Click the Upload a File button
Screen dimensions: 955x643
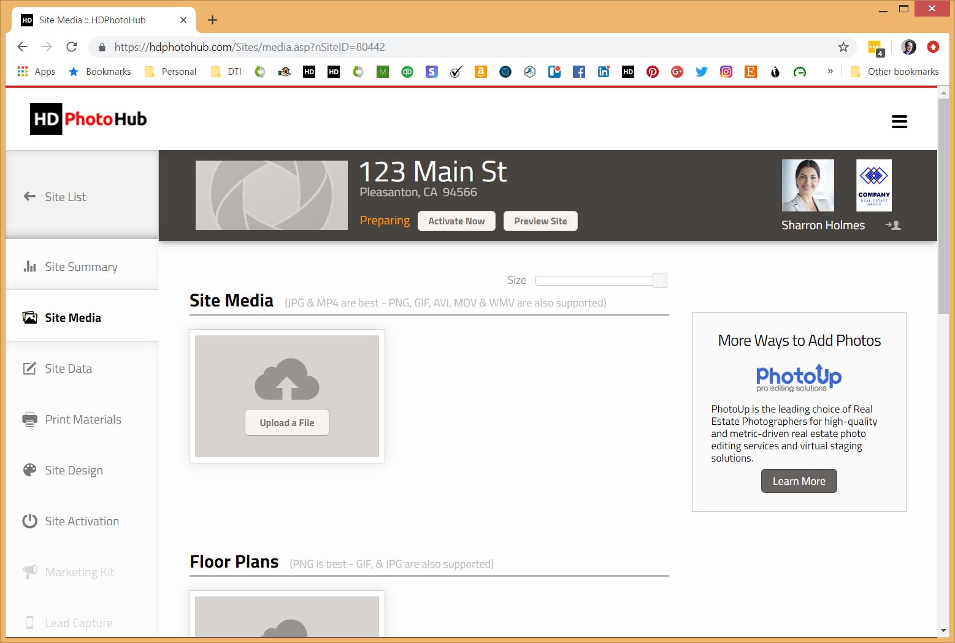pyautogui.click(x=287, y=422)
